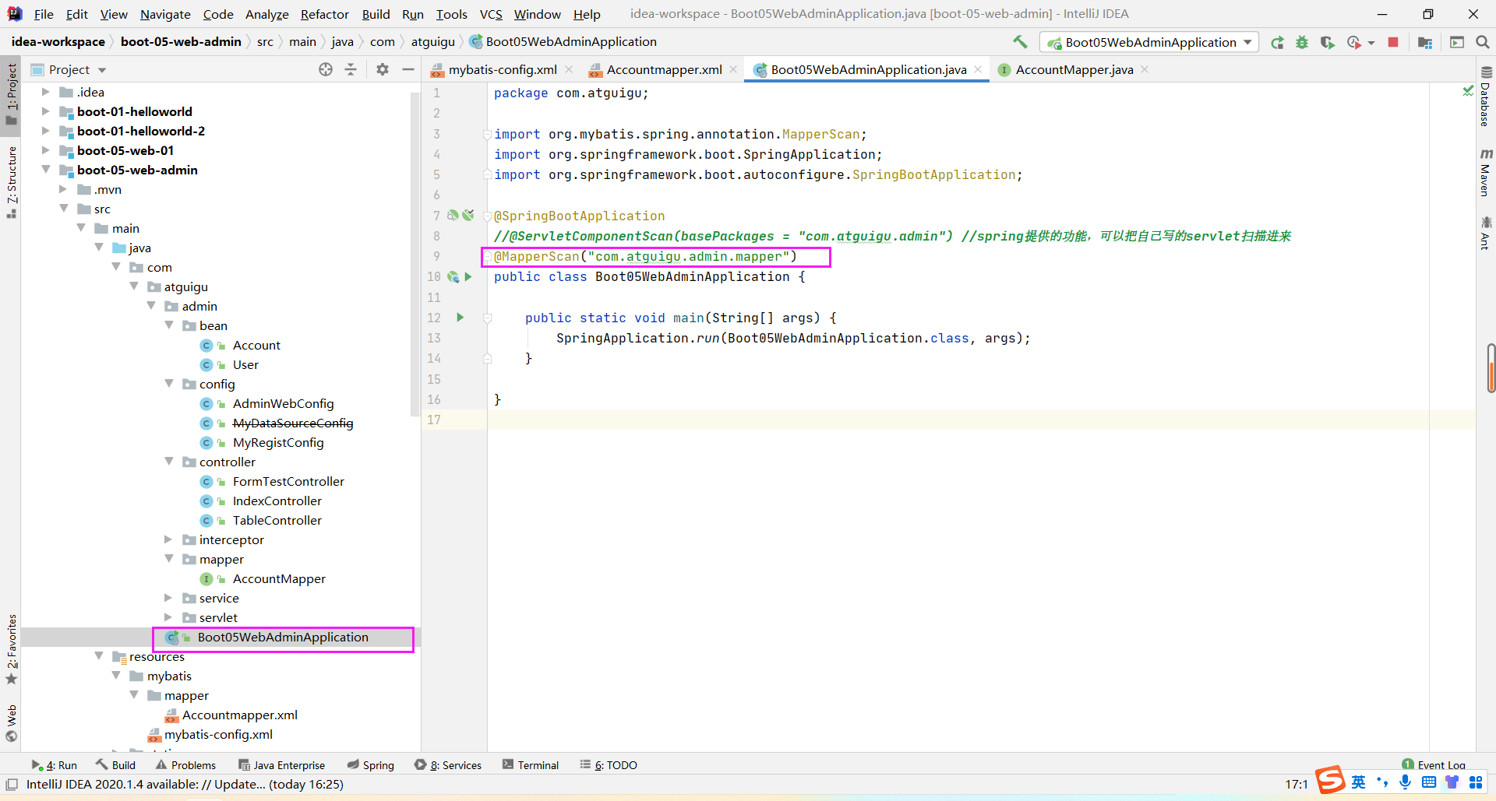Open Search Everywhere magnifier

coord(1482,42)
